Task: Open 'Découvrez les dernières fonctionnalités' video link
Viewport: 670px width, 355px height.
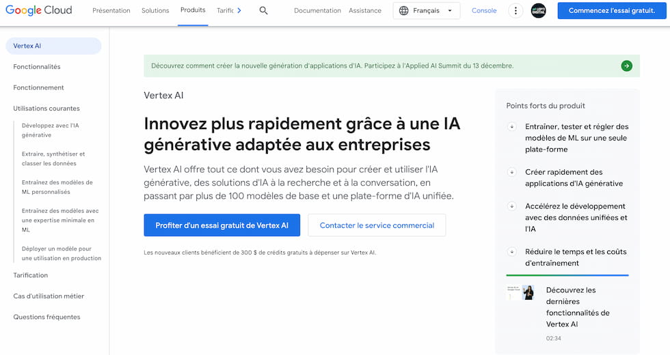Action: pyautogui.click(x=578, y=307)
